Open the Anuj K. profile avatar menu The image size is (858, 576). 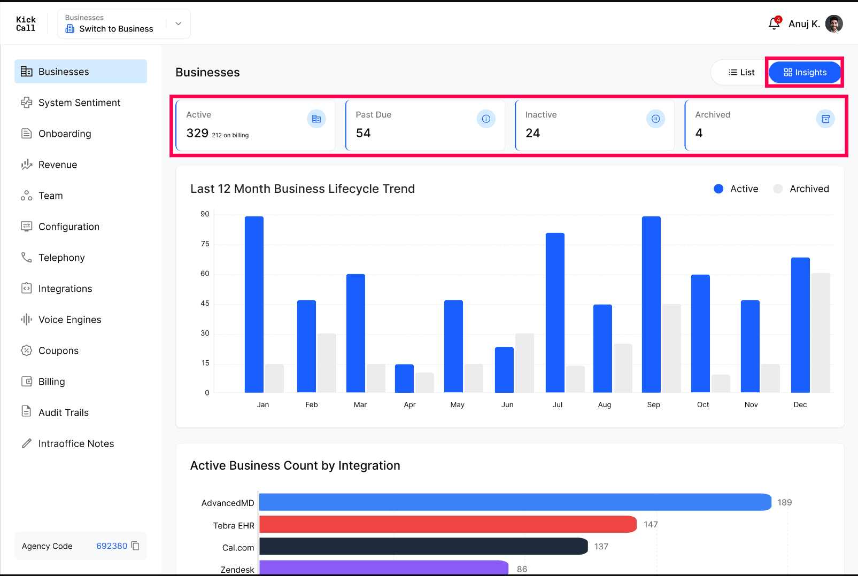(x=834, y=24)
